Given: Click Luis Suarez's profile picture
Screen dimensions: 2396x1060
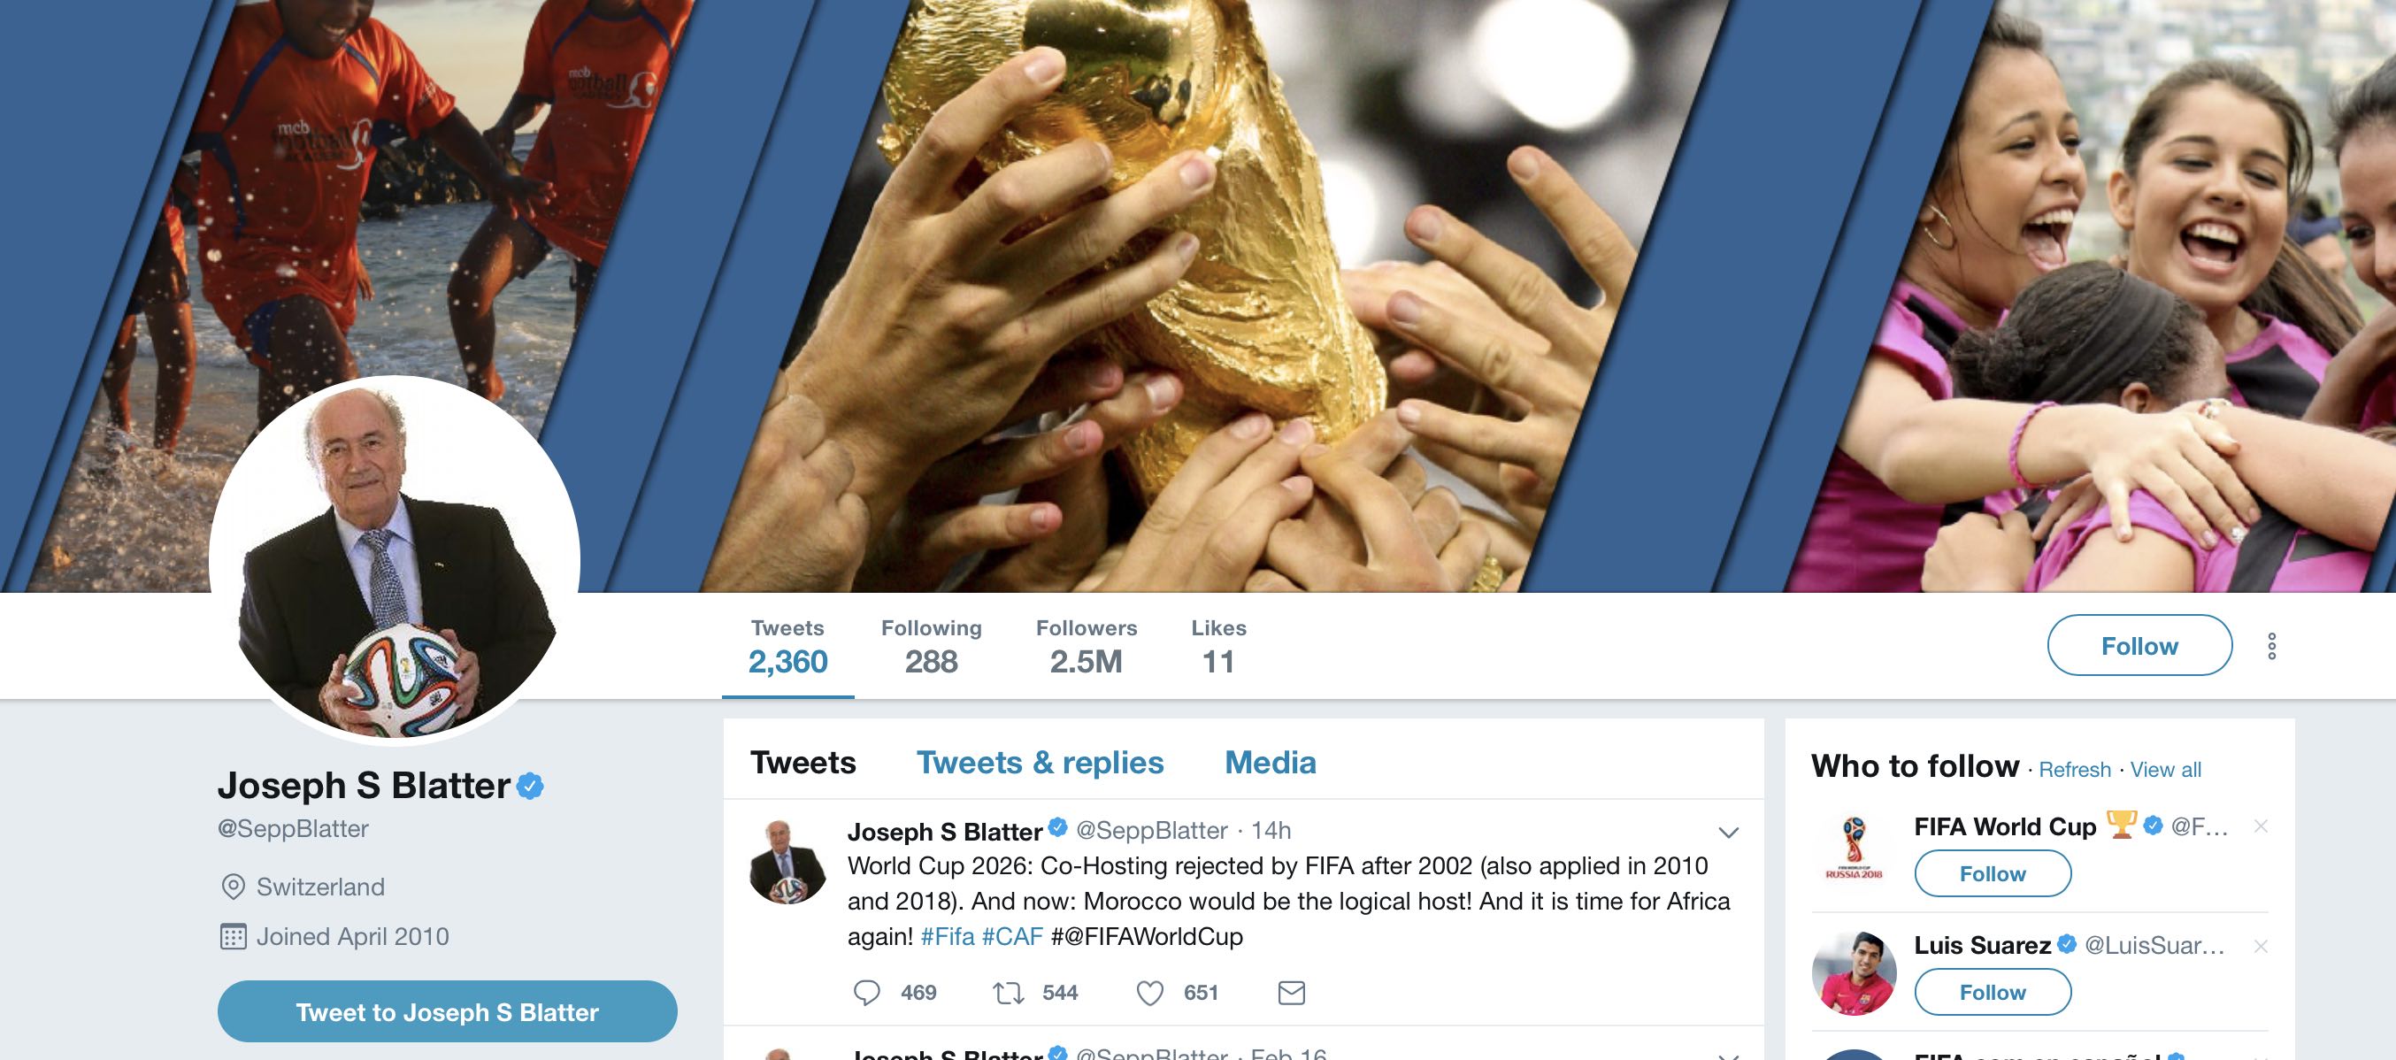Looking at the screenshot, I should (1854, 972).
